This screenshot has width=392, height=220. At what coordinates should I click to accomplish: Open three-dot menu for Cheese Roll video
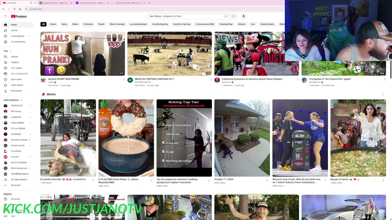point(385,79)
